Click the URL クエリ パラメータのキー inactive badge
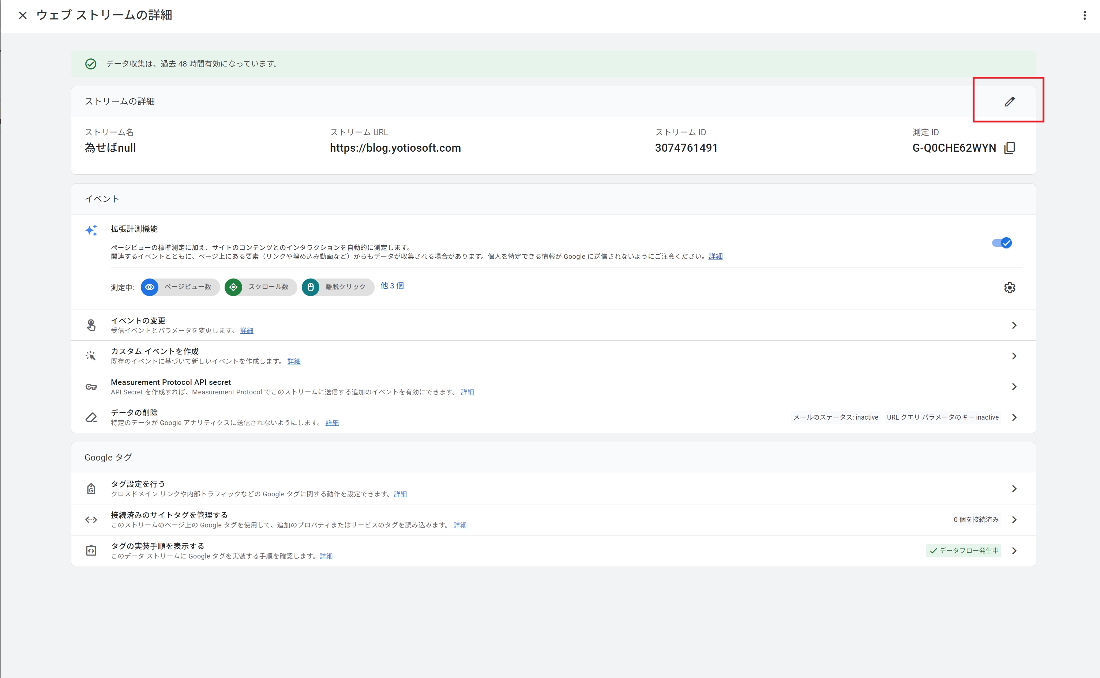The image size is (1100, 678). point(942,417)
